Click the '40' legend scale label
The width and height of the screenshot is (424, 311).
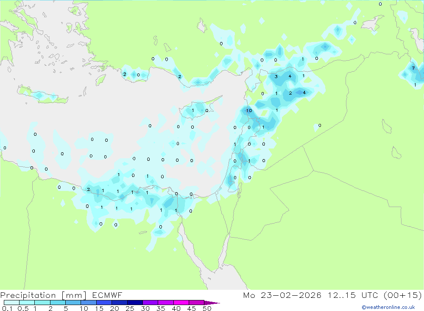tap(176, 308)
